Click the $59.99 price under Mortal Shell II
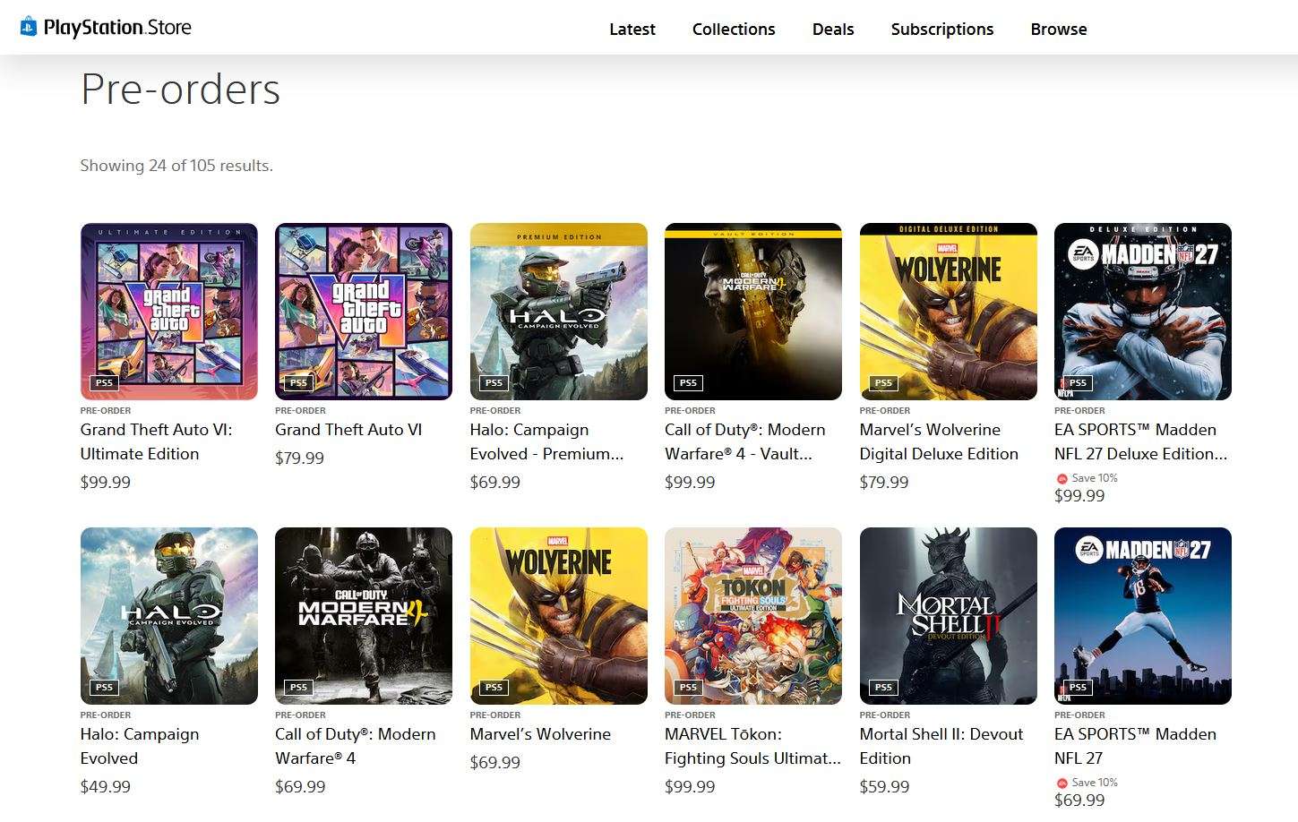Viewport: 1298px width, 822px height. click(x=885, y=786)
